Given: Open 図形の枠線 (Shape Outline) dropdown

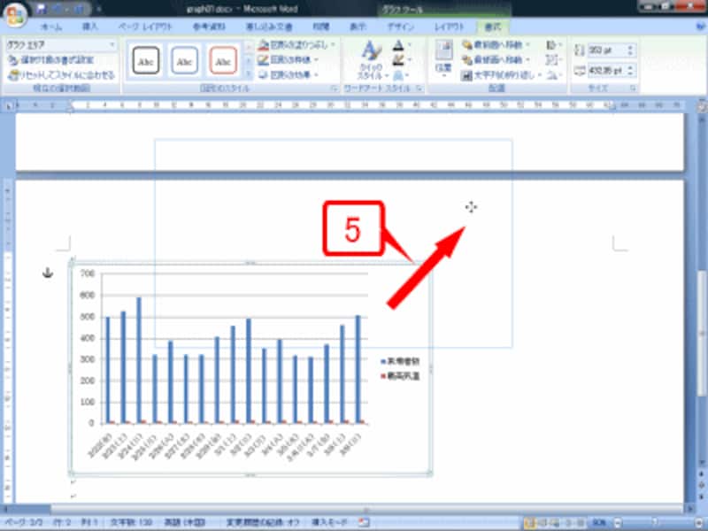Looking at the screenshot, I should [x=289, y=59].
